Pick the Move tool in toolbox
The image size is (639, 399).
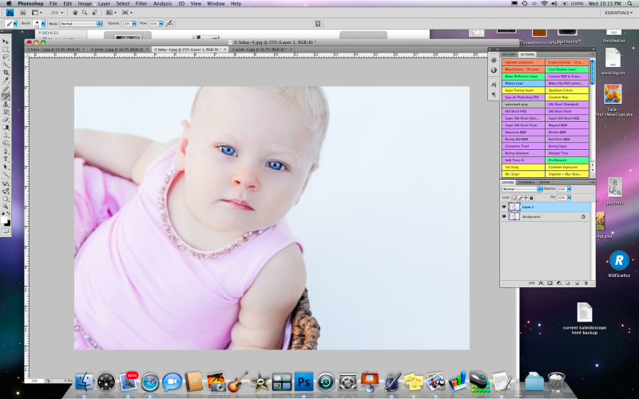click(6, 41)
